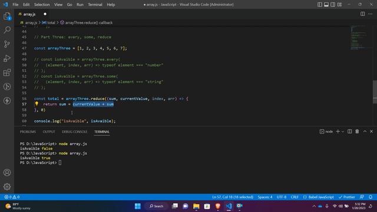The width and height of the screenshot is (377, 212).
Task: Open the GitLens icon in activity bar
Action: coord(7,87)
